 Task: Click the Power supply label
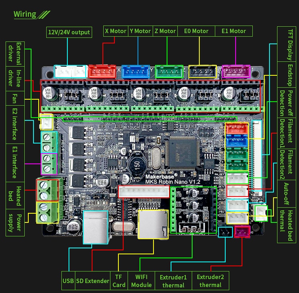coord(15,223)
